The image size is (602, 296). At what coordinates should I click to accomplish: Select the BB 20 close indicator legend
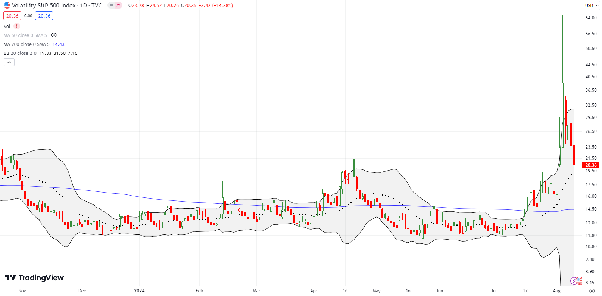pyautogui.click(x=20, y=53)
